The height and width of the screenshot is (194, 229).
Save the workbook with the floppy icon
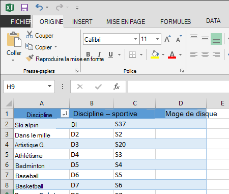[24, 8]
